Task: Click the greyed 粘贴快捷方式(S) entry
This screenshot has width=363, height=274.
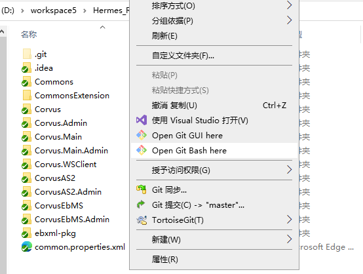Action: [214, 90]
